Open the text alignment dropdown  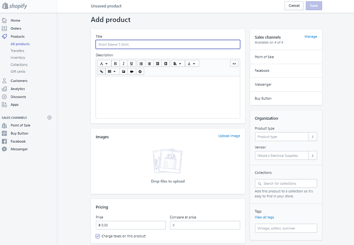[177, 64]
